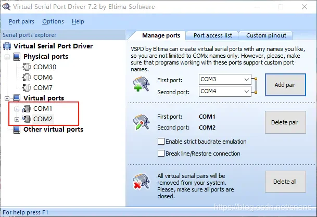Click the delete all red cross icon
Screen dimensions: 317x217
pyautogui.click(x=141, y=181)
